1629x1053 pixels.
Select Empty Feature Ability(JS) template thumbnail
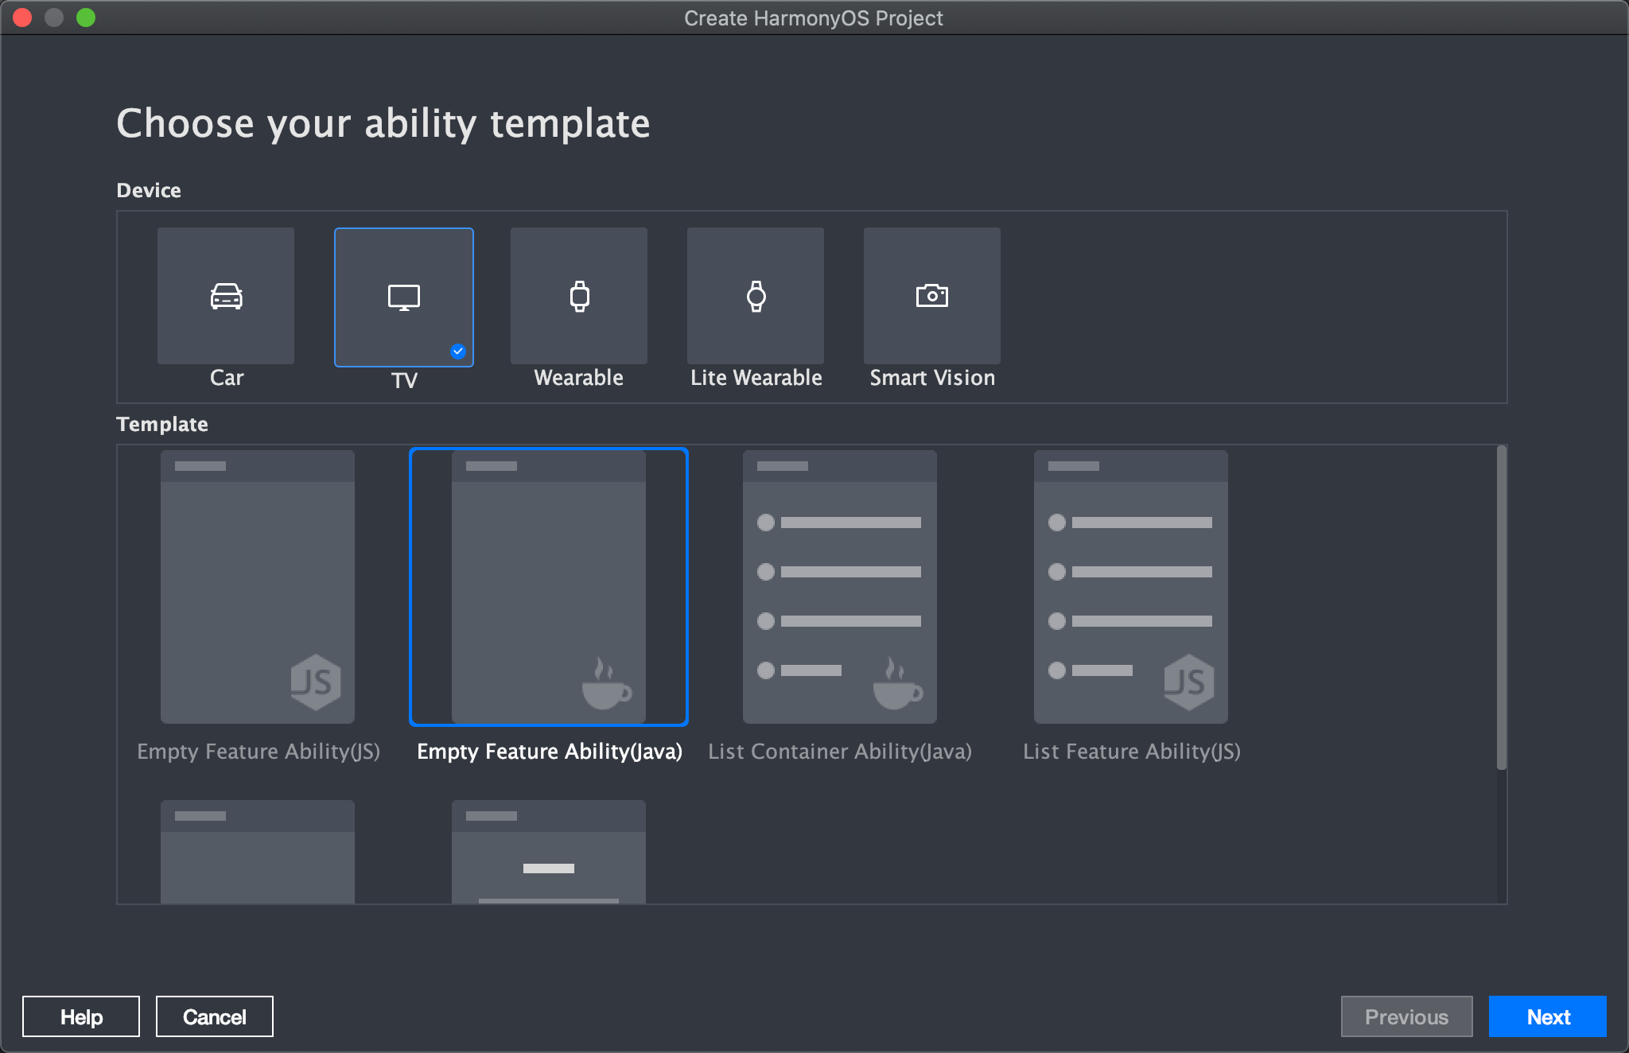258,587
